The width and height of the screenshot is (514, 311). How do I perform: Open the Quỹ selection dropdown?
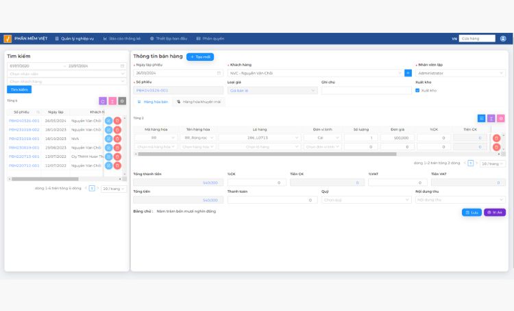366,200
